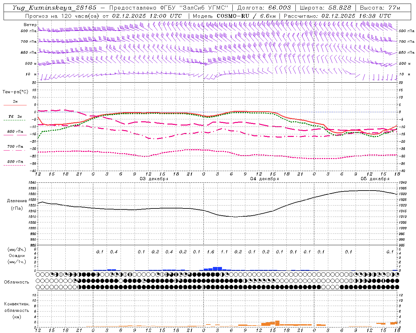Click the "700 гПа" label in the temperature legend
416x333 pixels.
[x=15, y=147]
